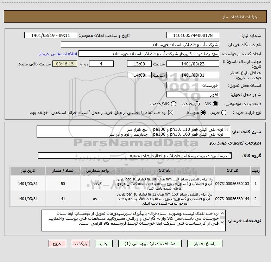Viewport: 271px width, 262px height.
Task: Click unit cell 'کلاف'
Action: tap(97, 184)
